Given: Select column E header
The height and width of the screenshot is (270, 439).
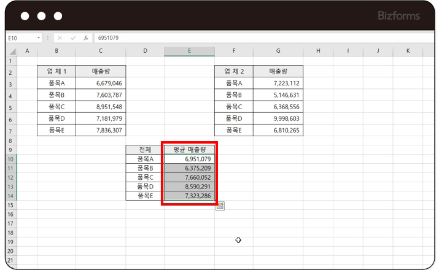Looking at the screenshot, I should [189, 51].
